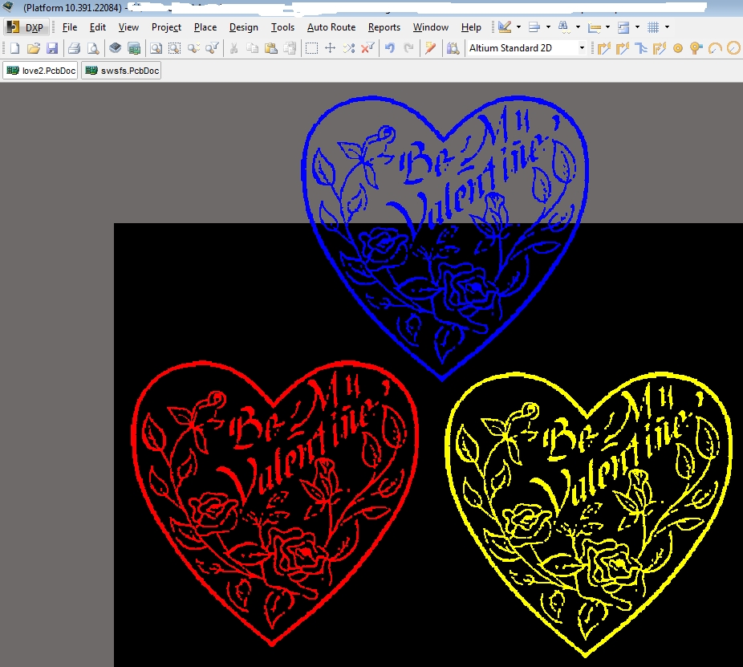The width and height of the screenshot is (743, 667).
Task: Expand the Grids dropdown arrow
Action: [x=667, y=27]
